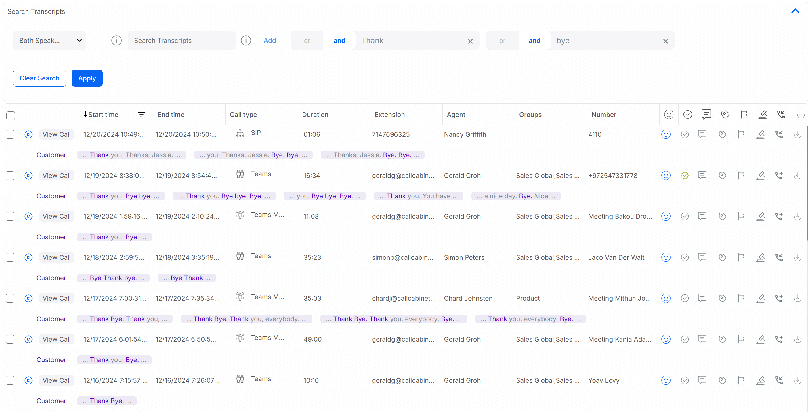Open comments for Chard Johnston call
Image resolution: width=808 pixels, height=412 pixels.
pyautogui.click(x=702, y=298)
